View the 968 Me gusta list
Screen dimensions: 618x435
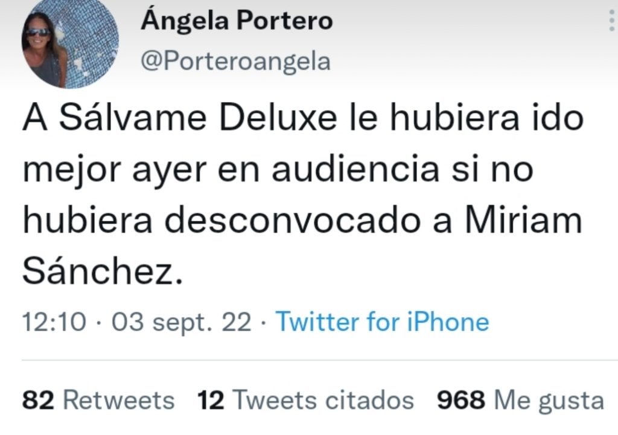[x=520, y=401]
